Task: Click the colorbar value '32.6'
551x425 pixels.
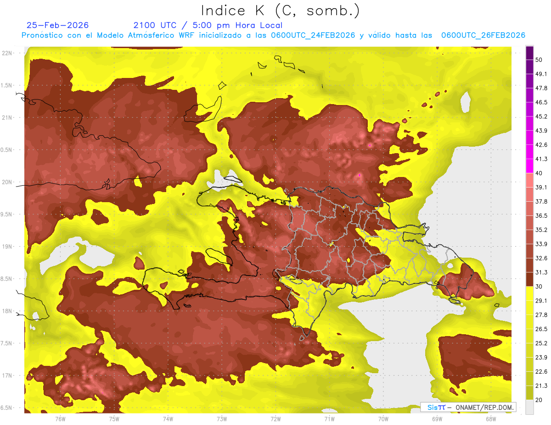Action: point(541,258)
